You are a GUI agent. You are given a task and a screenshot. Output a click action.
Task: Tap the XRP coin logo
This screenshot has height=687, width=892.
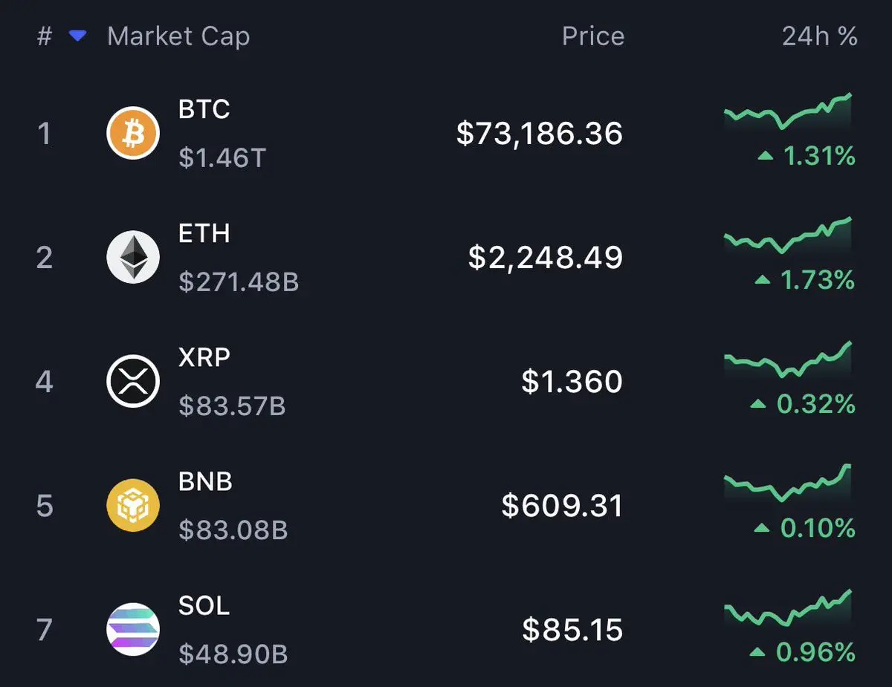(x=133, y=382)
